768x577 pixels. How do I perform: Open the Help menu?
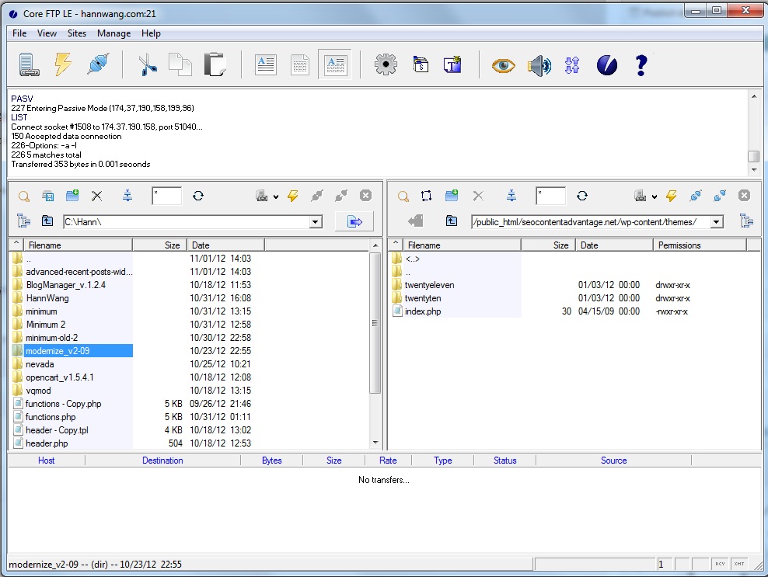point(151,33)
